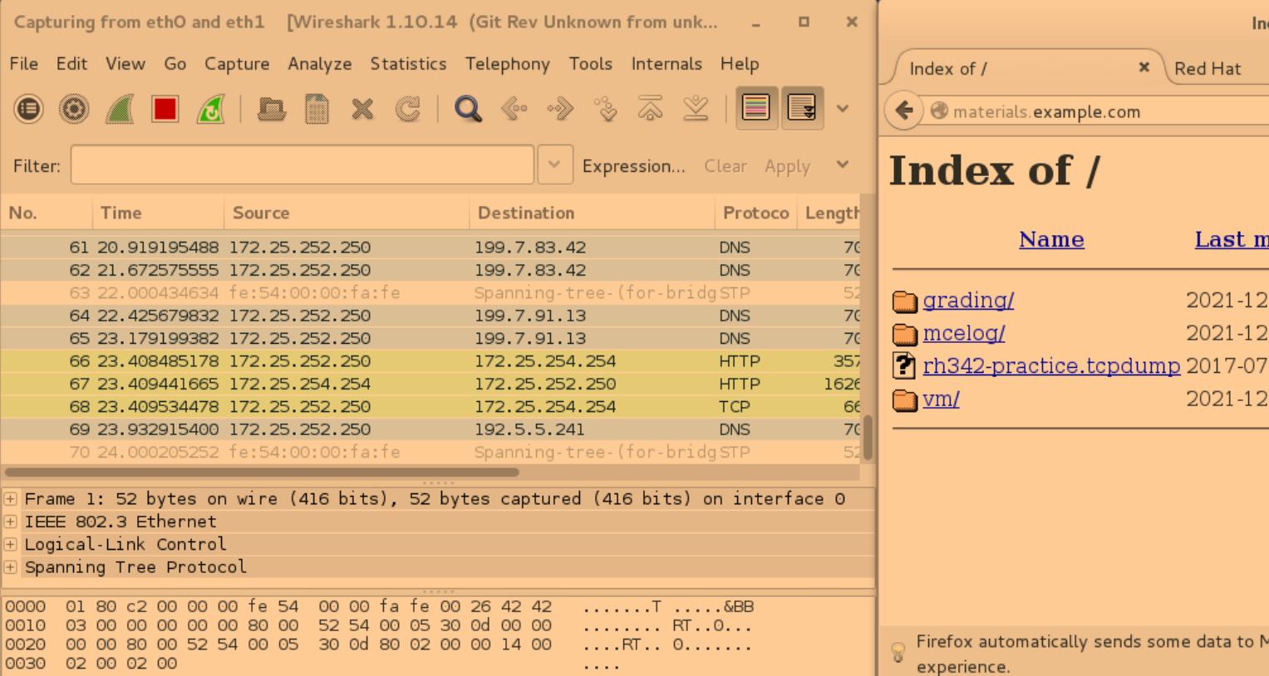
Task: Open the File menu
Action: 23,64
